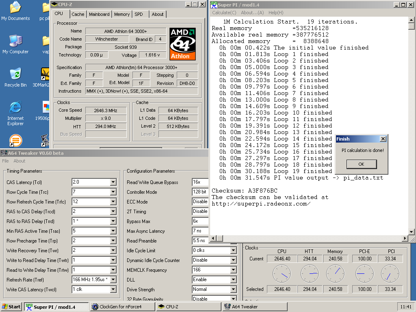
Task: Click the Current PCI-E value 100.00
Action: 364,259
